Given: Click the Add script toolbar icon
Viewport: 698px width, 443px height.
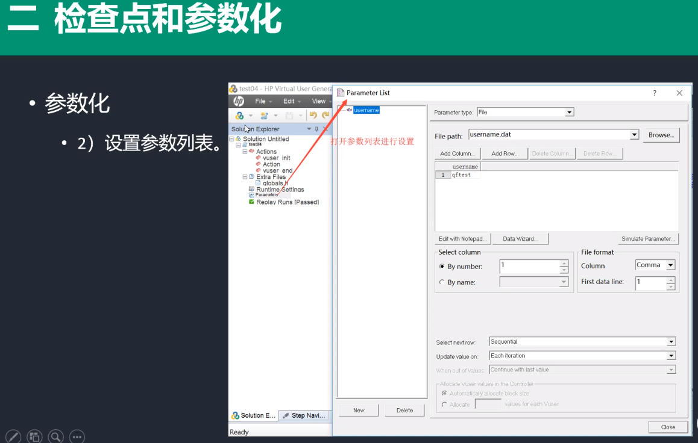Looking at the screenshot, I should tap(265, 116).
